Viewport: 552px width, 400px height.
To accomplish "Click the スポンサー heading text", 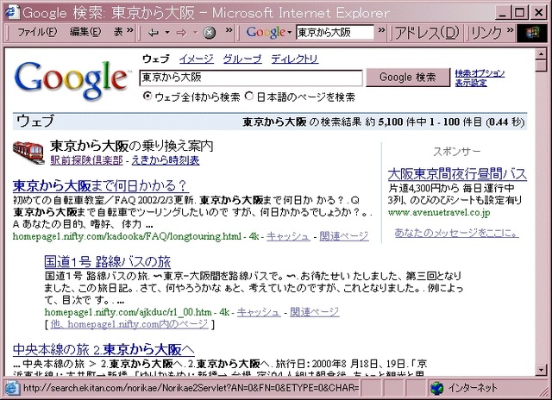I will (456, 152).
